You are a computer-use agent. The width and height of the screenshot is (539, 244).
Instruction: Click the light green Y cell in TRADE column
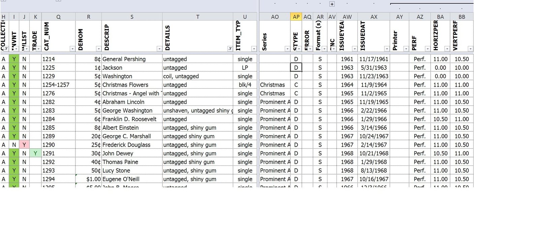(35, 153)
